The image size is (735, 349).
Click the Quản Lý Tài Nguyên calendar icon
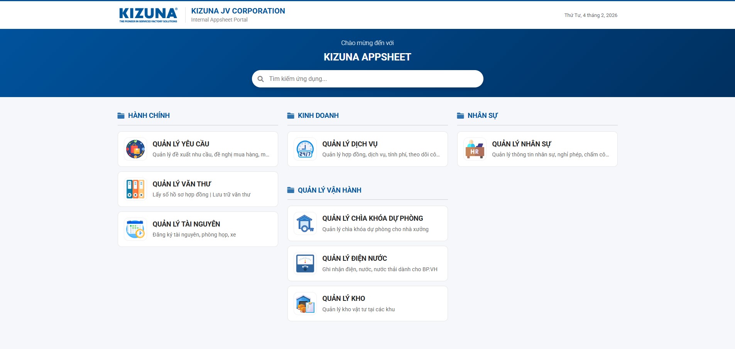(x=135, y=229)
